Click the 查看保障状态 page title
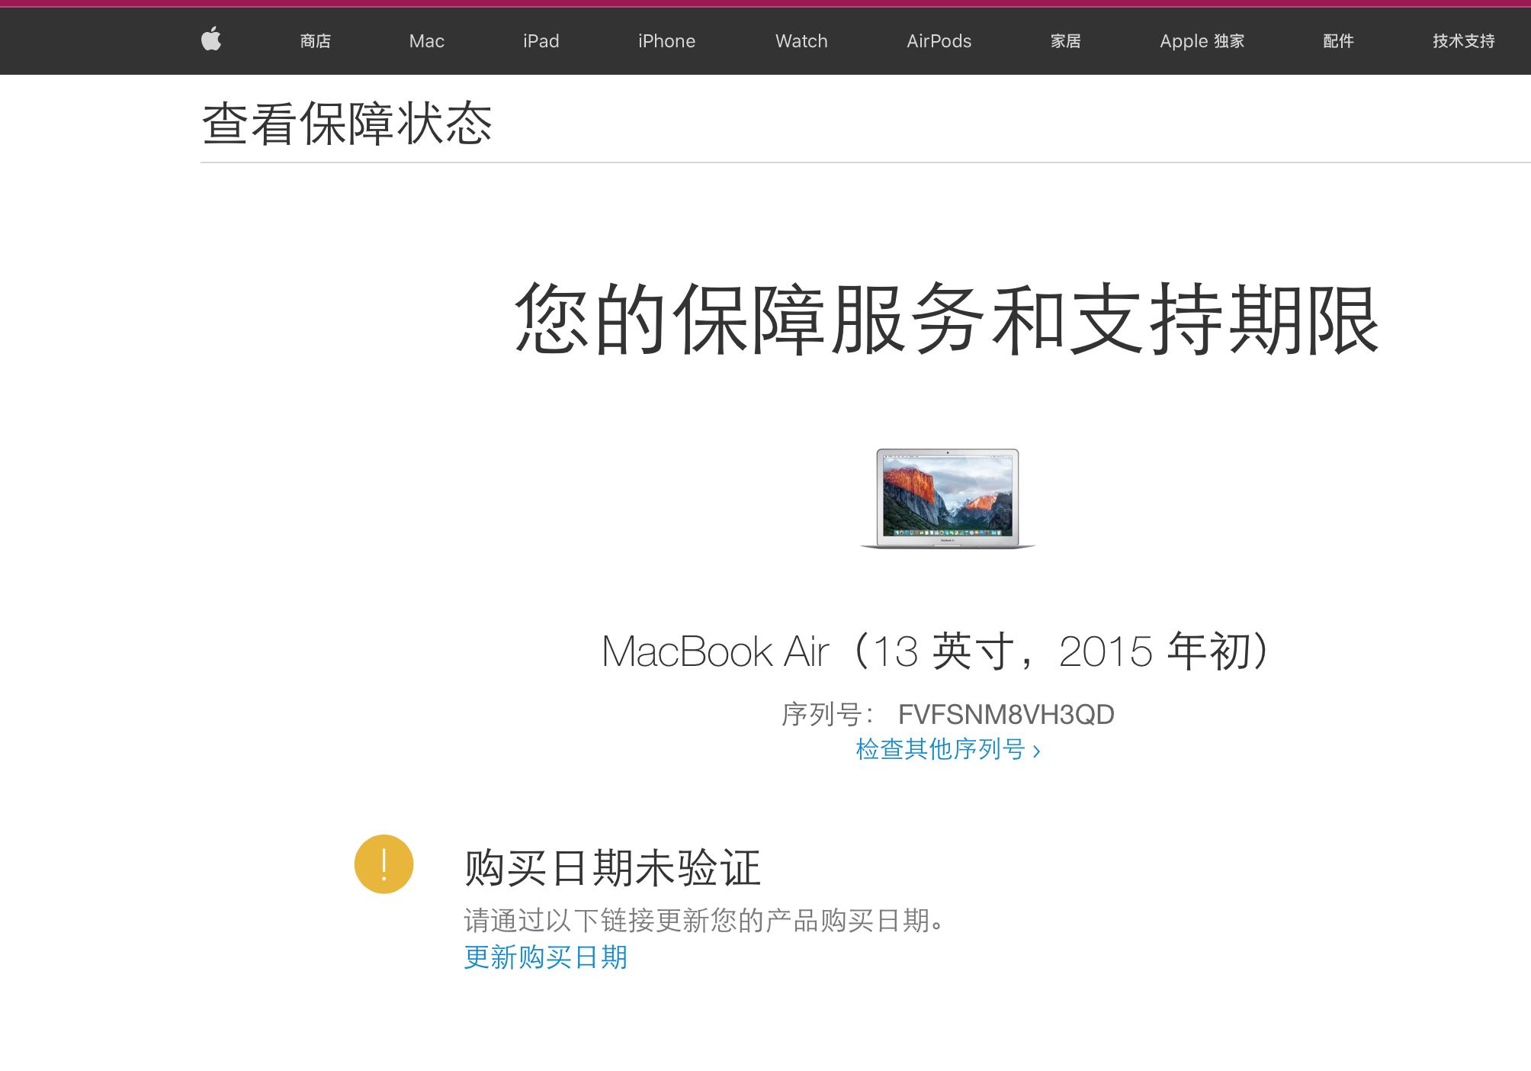This screenshot has width=1531, height=1071. tap(347, 124)
